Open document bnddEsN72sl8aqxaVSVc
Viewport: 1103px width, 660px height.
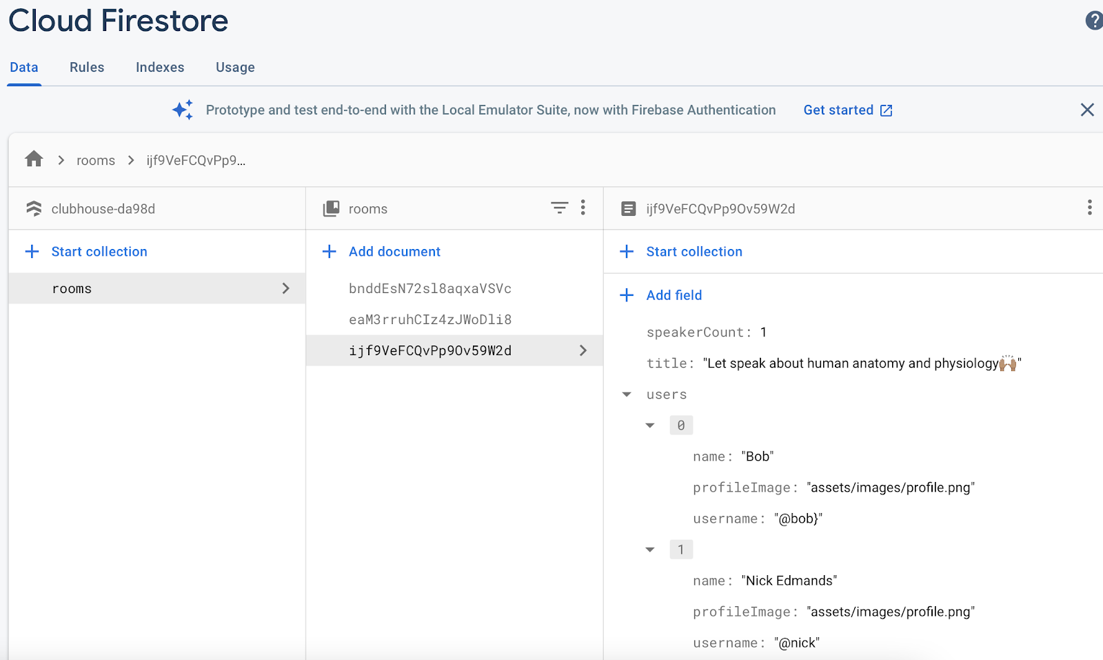tap(430, 288)
